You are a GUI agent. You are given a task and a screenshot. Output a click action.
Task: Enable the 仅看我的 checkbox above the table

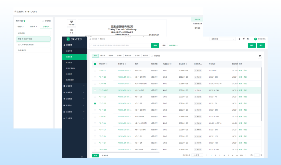(152, 56)
